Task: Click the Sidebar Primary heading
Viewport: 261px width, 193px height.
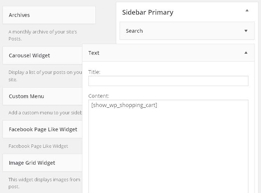Action: (148, 12)
